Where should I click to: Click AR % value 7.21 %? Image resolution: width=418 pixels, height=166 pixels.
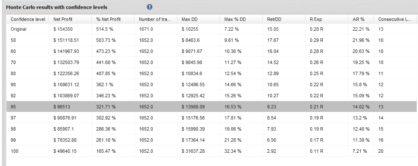[359, 151]
